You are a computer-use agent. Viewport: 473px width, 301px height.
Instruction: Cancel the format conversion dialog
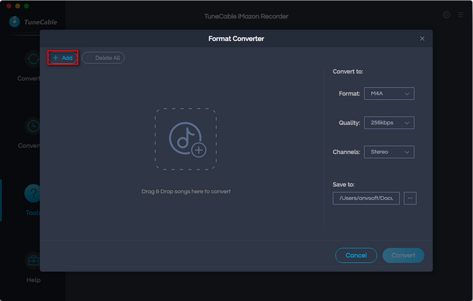click(x=356, y=255)
